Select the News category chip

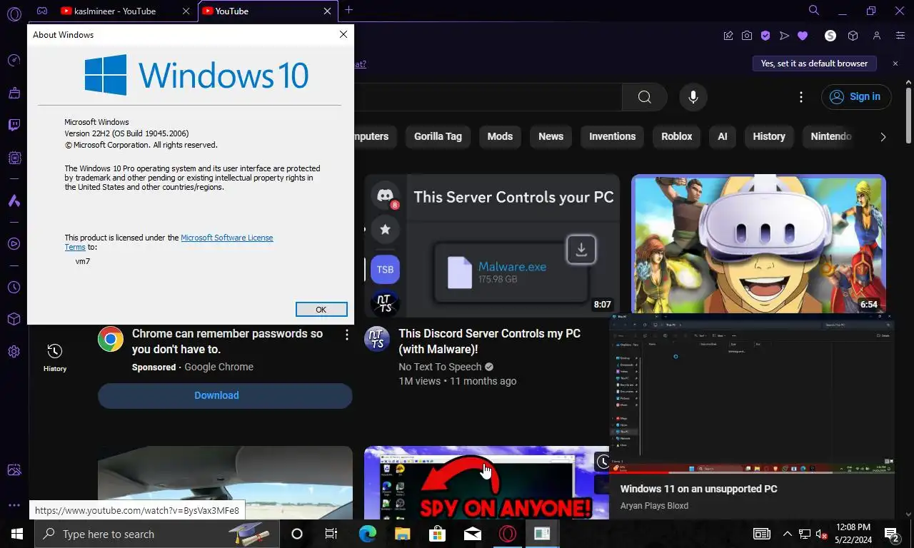(x=551, y=136)
